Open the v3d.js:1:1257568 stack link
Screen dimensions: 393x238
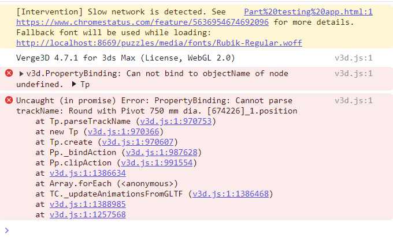[88, 214]
